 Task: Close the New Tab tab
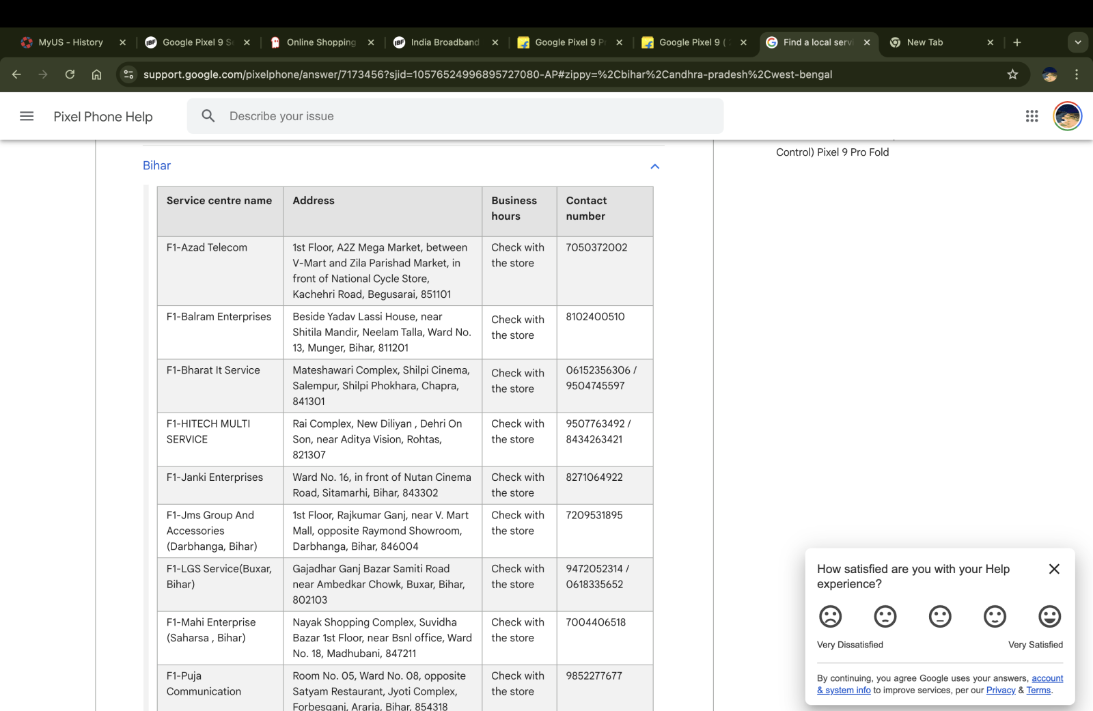click(991, 42)
